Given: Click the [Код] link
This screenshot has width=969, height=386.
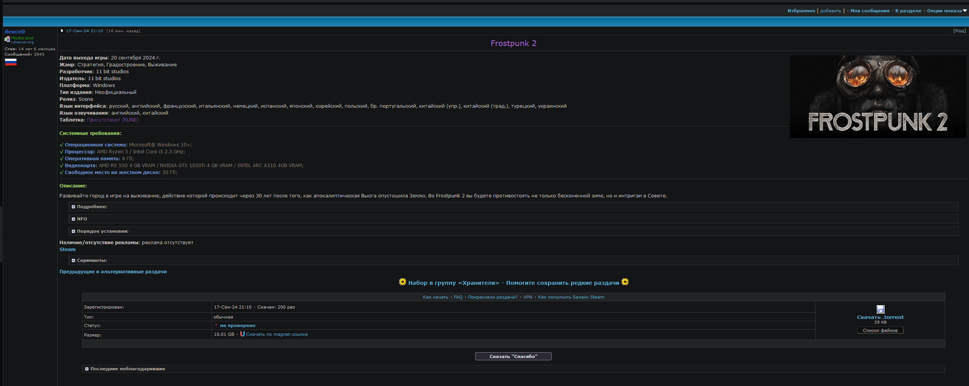Looking at the screenshot, I should click(x=960, y=31).
